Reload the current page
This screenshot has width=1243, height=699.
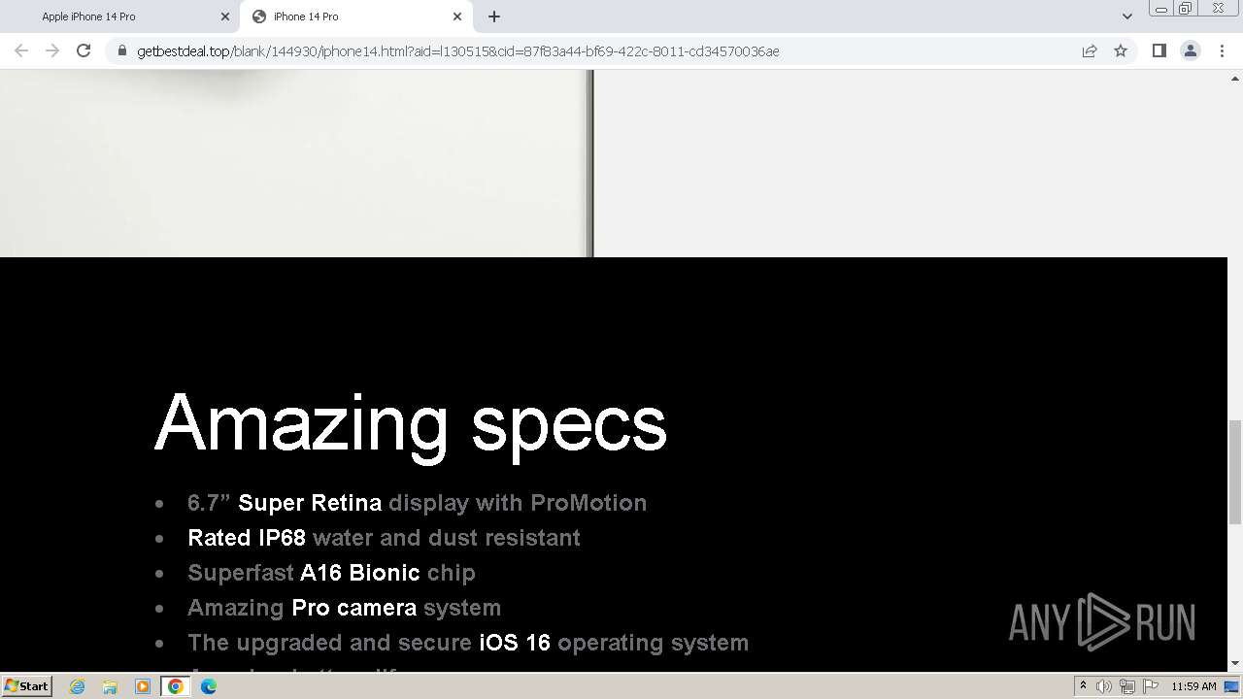point(84,51)
